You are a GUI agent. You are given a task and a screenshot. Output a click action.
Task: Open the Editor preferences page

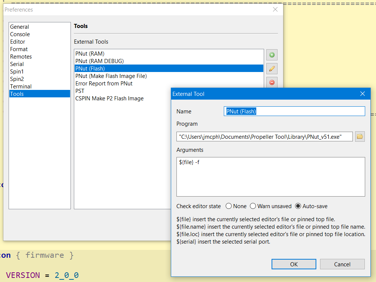40,41
